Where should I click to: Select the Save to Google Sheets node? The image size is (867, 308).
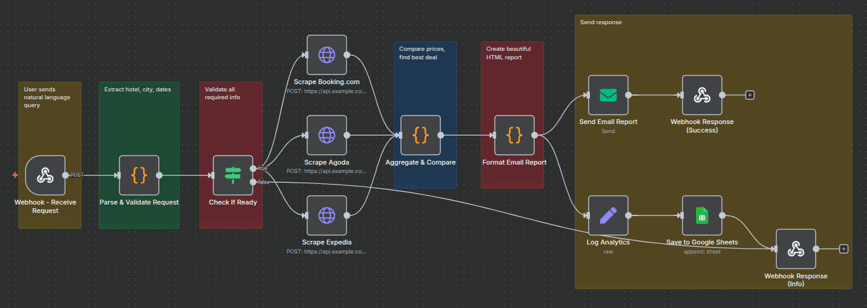[701, 215]
